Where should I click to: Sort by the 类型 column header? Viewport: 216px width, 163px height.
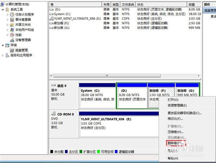coord(116,5)
